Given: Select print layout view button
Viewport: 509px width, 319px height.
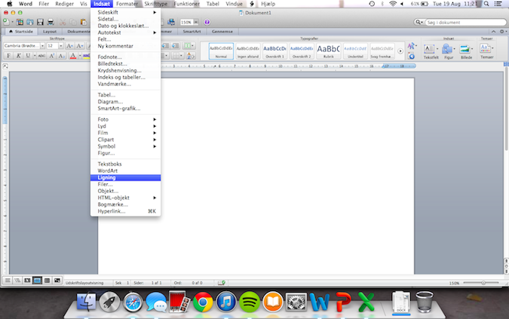Looking at the screenshot, I should tap(38, 281).
